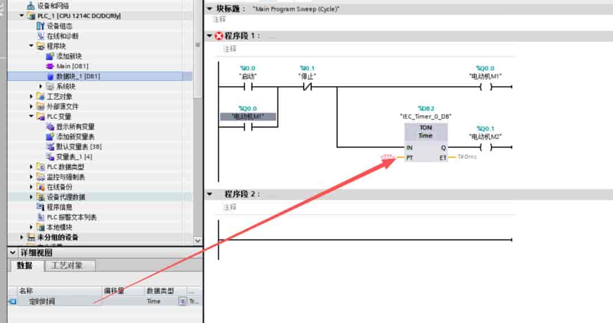Click the 添加新变量表 add tag table icon
Image resolution: width=613 pixels, height=323 pixels.
[x=49, y=136]
